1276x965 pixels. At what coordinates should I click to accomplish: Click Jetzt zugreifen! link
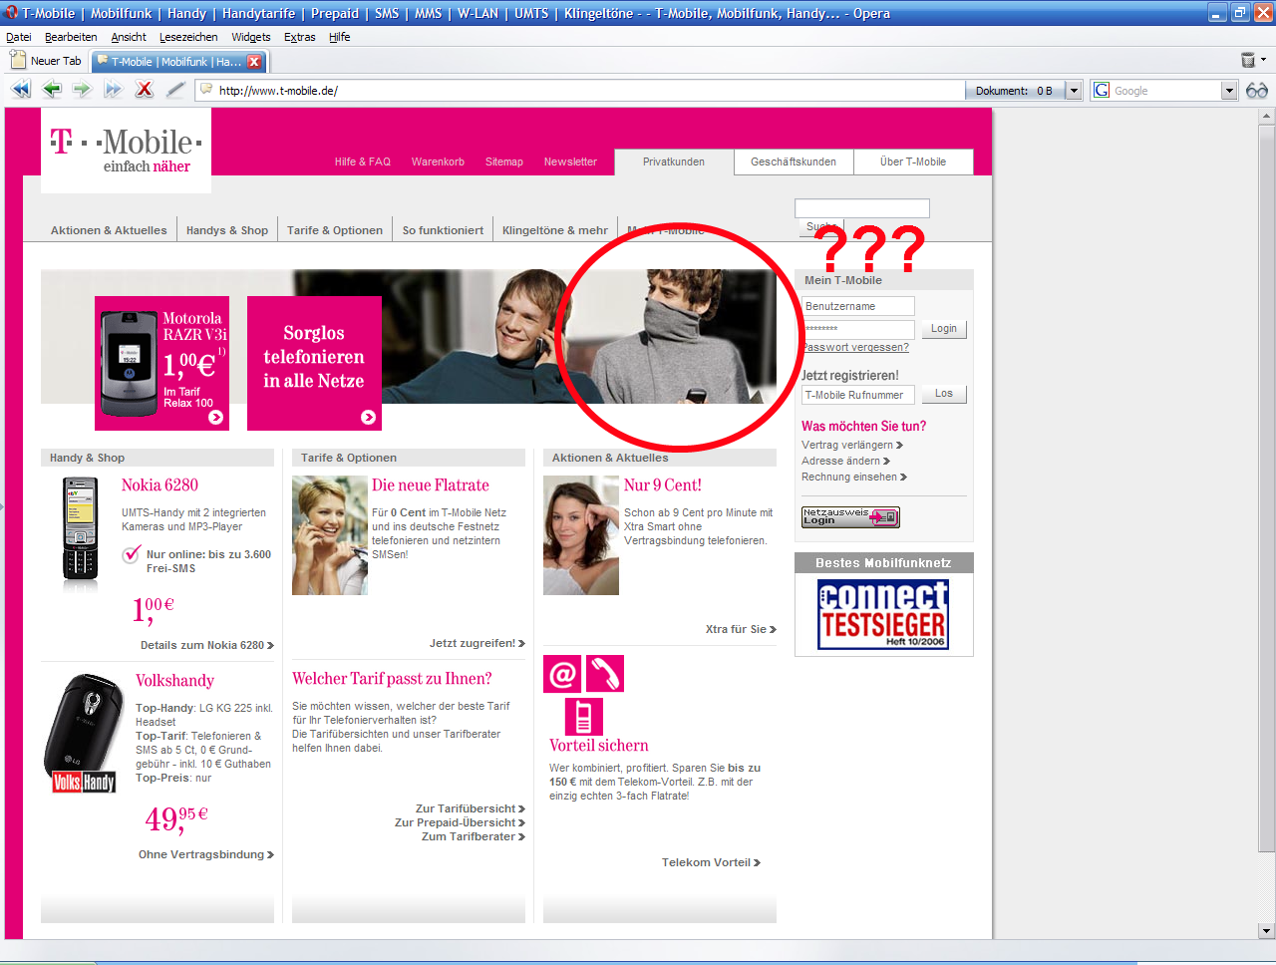[478, 643]
